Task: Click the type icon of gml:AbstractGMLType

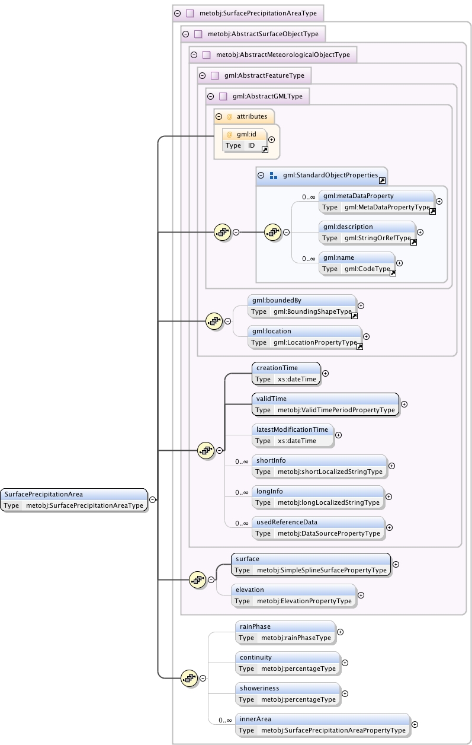Action: coord(223,96)
